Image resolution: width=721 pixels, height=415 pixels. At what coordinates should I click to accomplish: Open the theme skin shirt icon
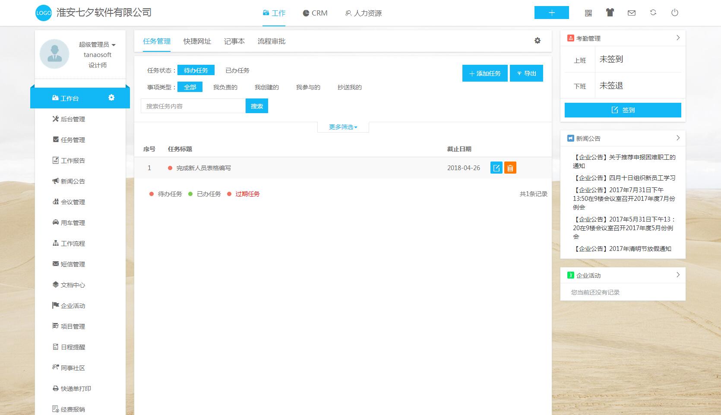click(610, 13)
